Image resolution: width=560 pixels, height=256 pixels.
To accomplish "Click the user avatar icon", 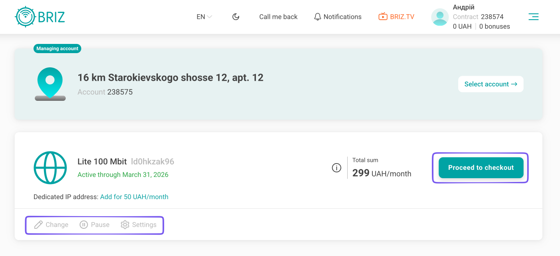I will (x=440, y=17).
